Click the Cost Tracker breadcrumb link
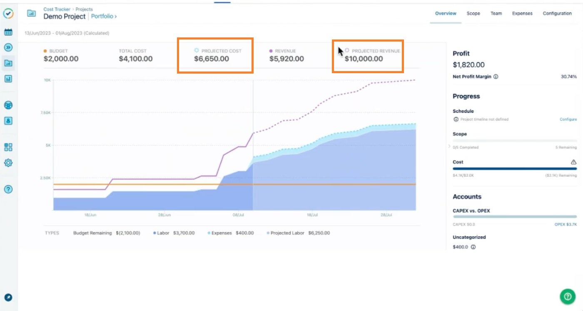The image size is (583, 311). point(57,9)
